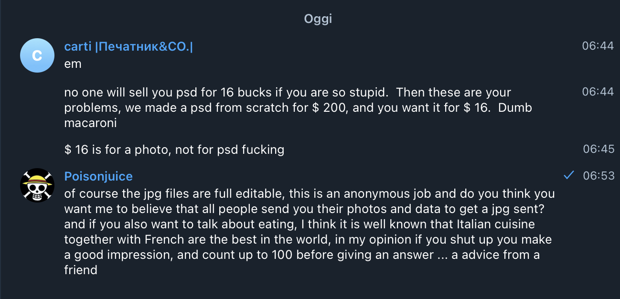Viewport: 620px width, 299px height.
Task: Click the Oggi date separator
Action: pyautogui.click(x=318, y=19)
